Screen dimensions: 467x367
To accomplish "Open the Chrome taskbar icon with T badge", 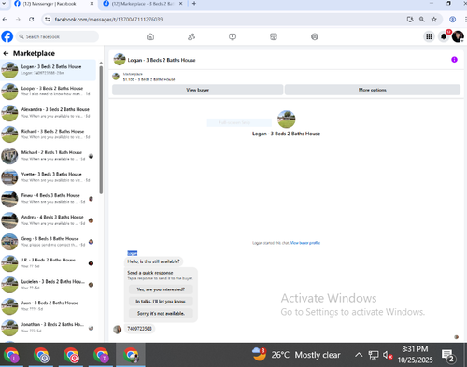I will pyautogui.click(x=101, y=355).
